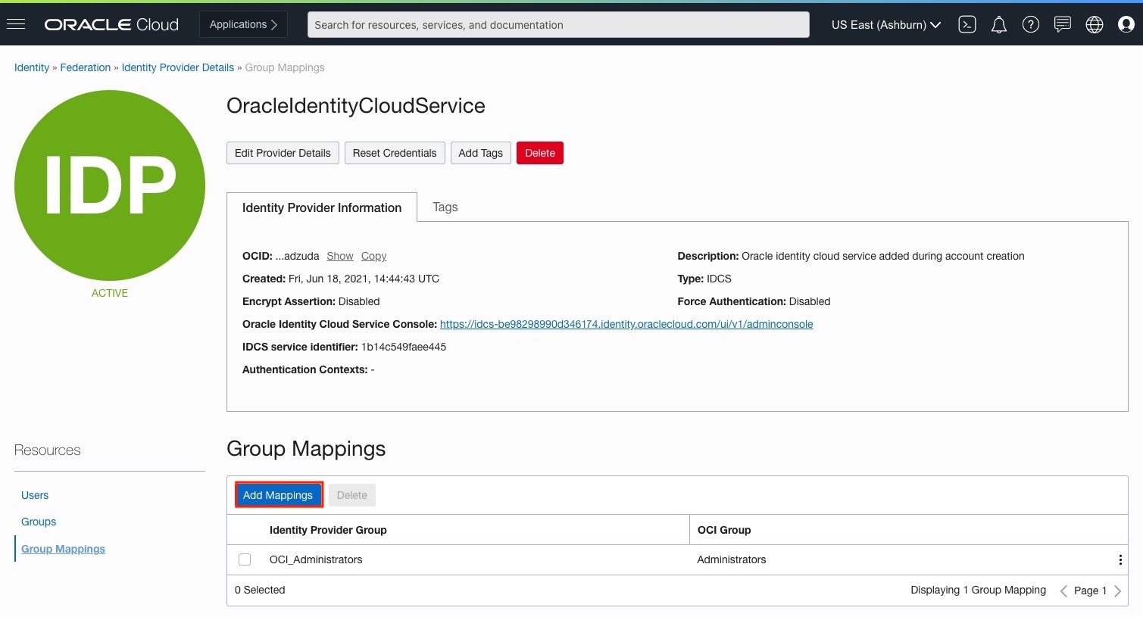The height and width of the screenshot is (617, 1143).
Task: Click the Identity Provider Group column header
Action: (328, 530)
